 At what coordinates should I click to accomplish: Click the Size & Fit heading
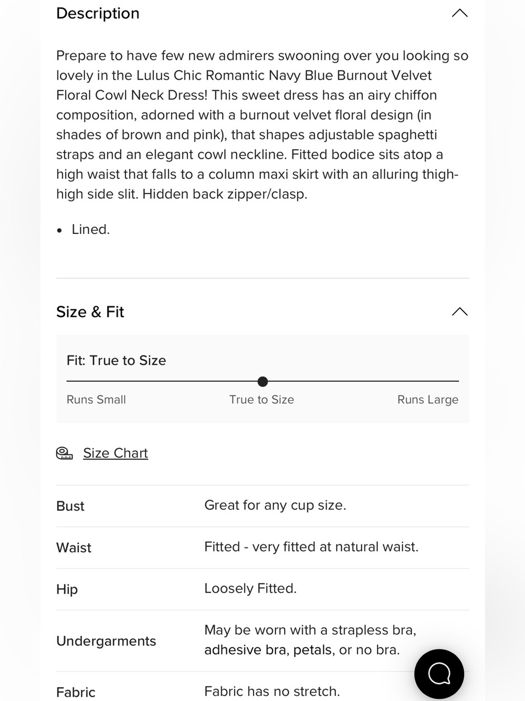[x=90, y=312]
